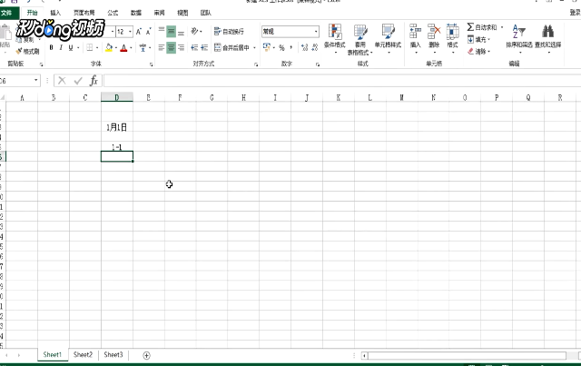Add a new sheet with plus icon

146,355
